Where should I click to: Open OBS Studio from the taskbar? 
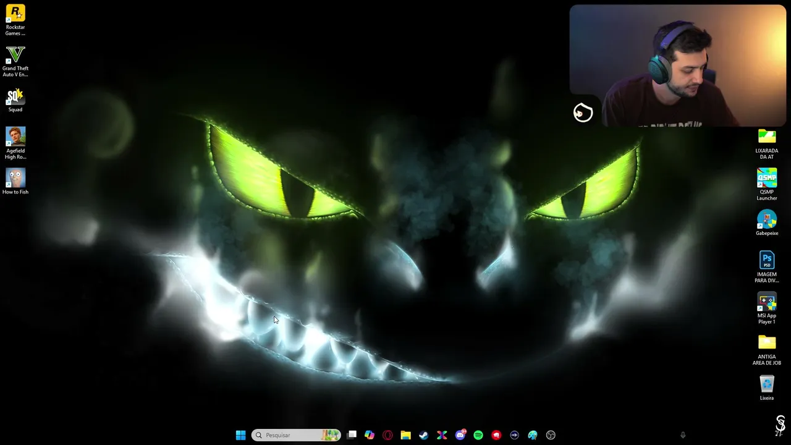(551, 435)
